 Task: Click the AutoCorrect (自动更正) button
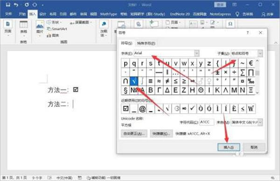(x=134, y=133)
